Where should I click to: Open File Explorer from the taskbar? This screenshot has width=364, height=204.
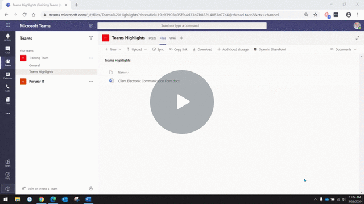[x=18, y=199]
